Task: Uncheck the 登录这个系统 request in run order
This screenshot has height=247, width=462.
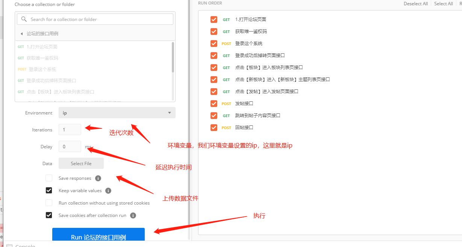Action: [214, 44]
